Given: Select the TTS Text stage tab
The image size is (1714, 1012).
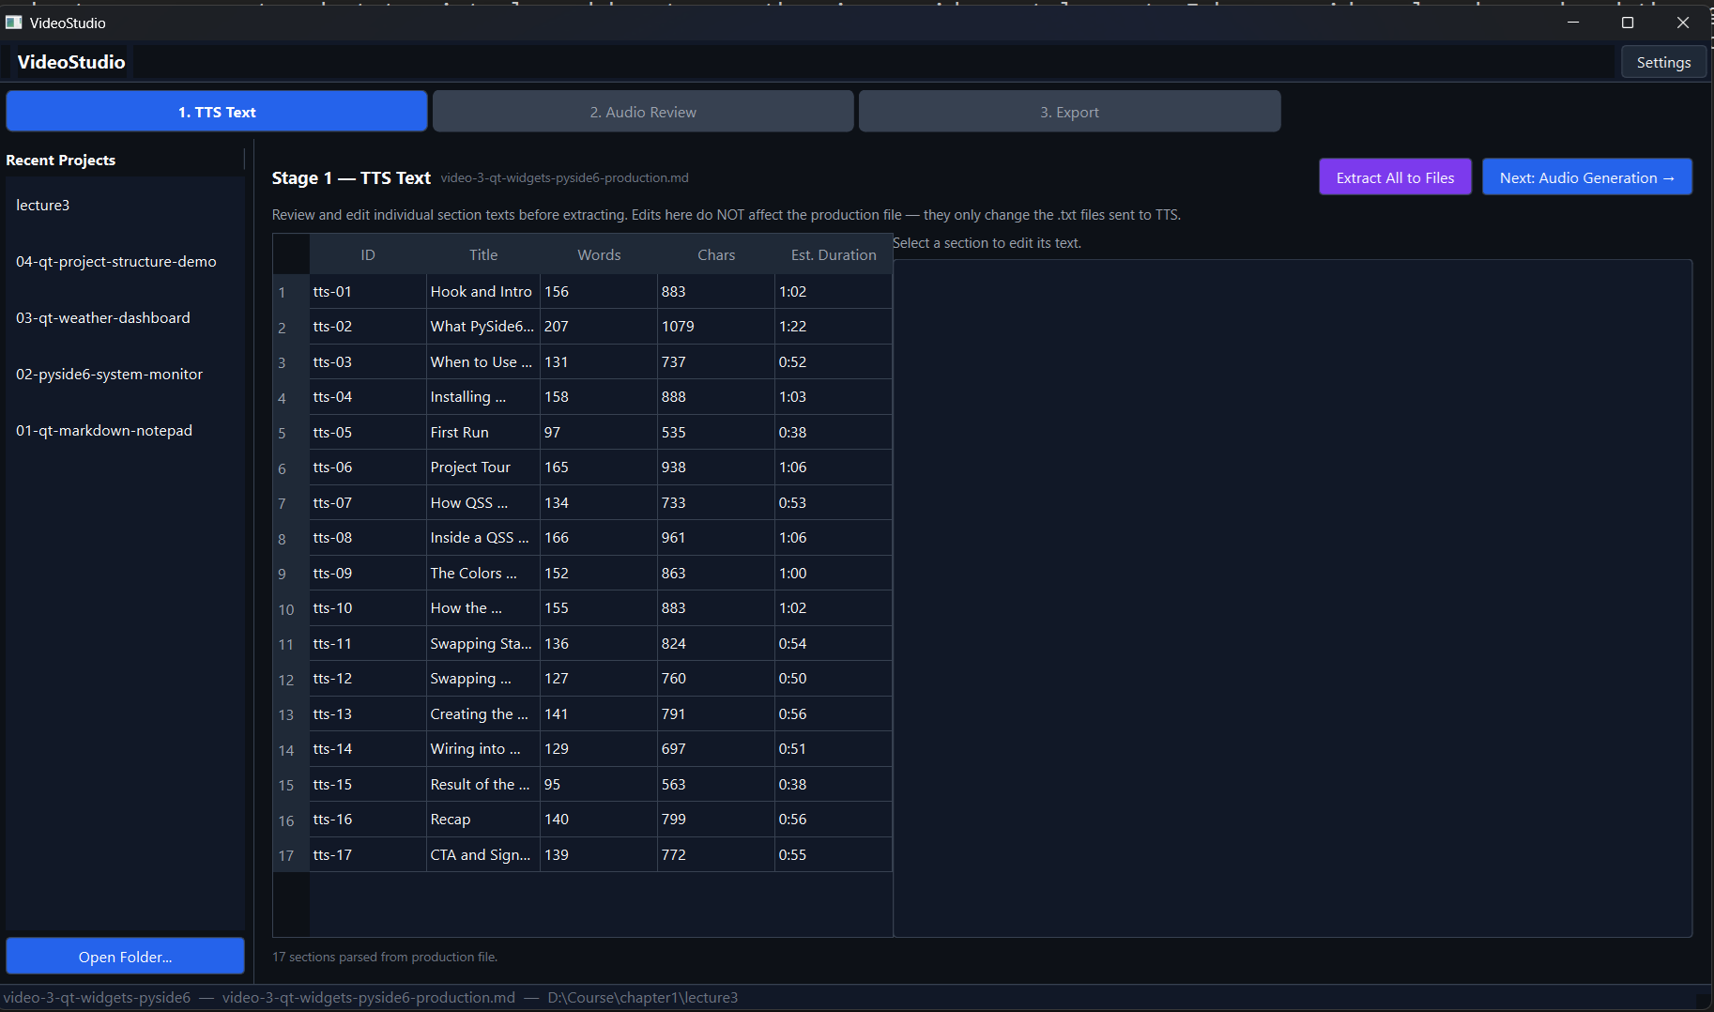Looking at the screenshot, I should (x=216, y=111).
